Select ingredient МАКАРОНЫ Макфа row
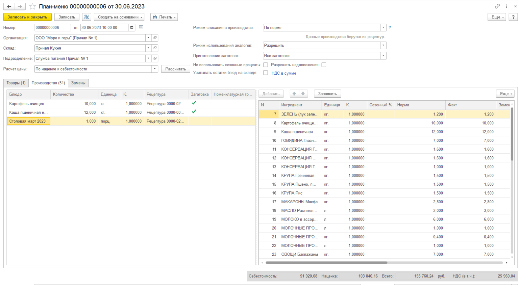 (x=384, y=202)
